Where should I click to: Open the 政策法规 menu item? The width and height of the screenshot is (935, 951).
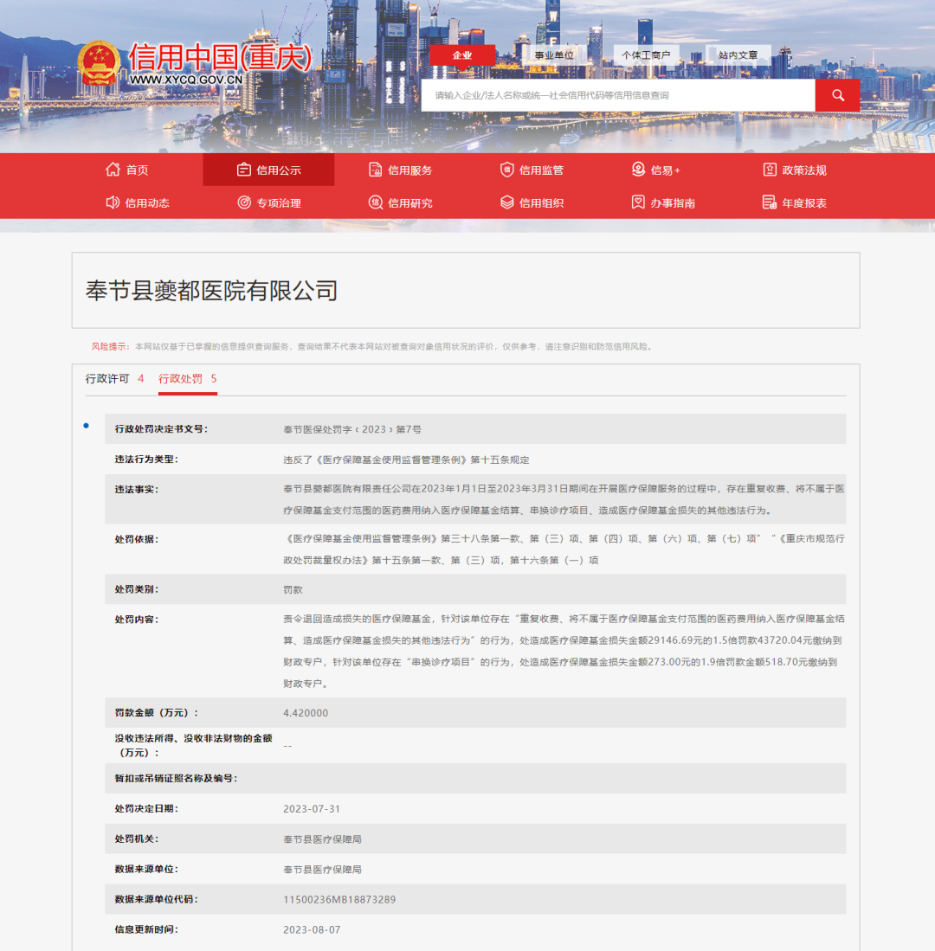tap(804, 170)
